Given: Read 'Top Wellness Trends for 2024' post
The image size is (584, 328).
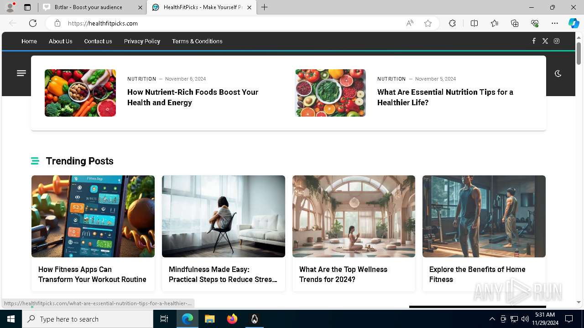Looking at the screenshot, I should 343,274.
